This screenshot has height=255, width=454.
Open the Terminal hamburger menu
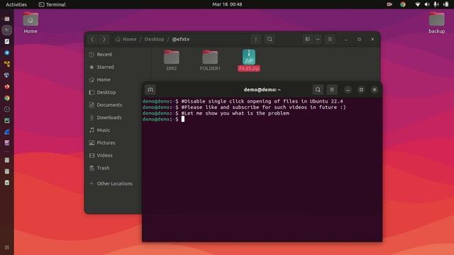point(332,90)
